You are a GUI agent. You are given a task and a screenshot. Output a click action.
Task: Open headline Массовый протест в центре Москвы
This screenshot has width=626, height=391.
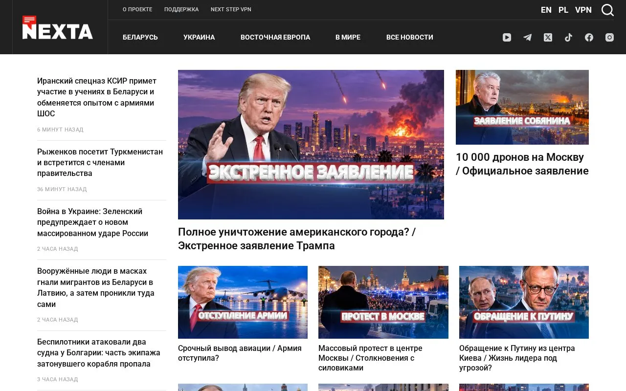(x=370, y=358)
